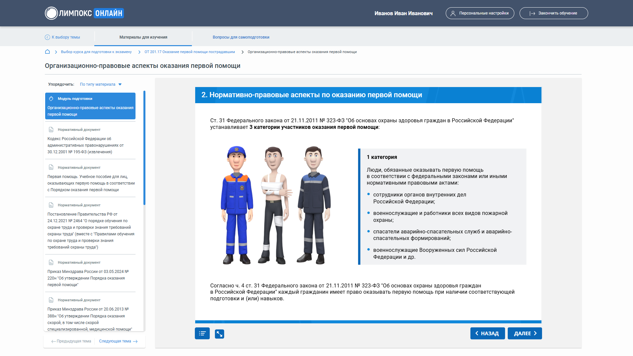Click the module icon on Модуль подготовки header
The width and height of the screenshot is (633, 356).
click(51, 98)
